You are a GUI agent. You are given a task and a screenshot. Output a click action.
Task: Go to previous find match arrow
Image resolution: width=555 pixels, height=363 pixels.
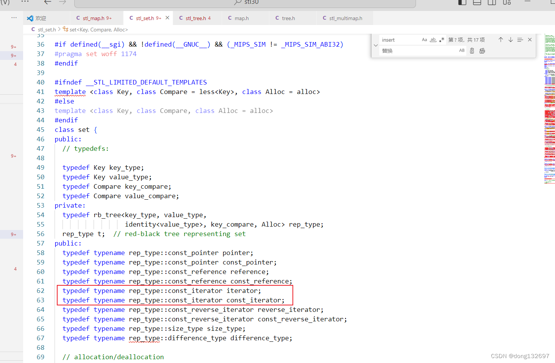point(501,40)
